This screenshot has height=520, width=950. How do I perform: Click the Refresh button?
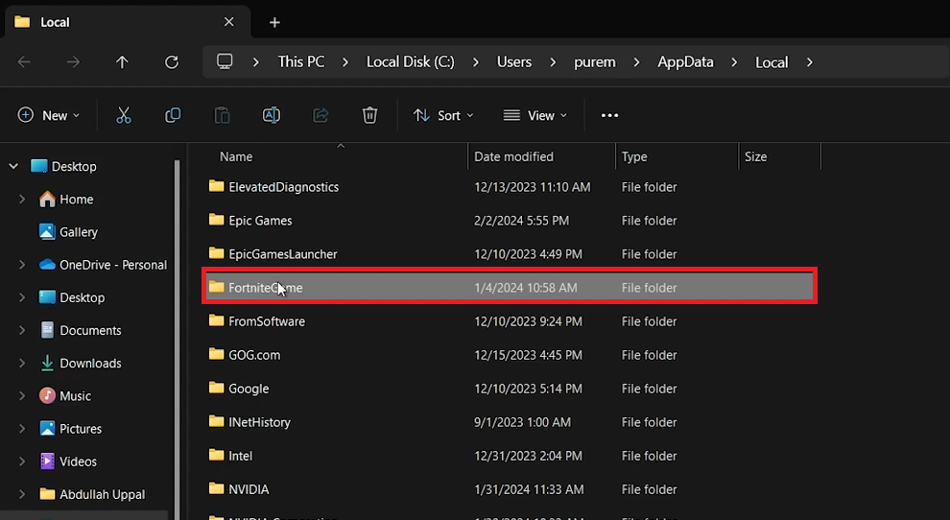click(x=172, y=62)
